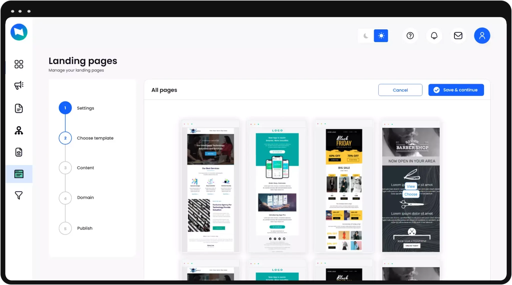Select the landing pages sidebar icon
The width and height of the screenshot is (512, 285).
19,174
